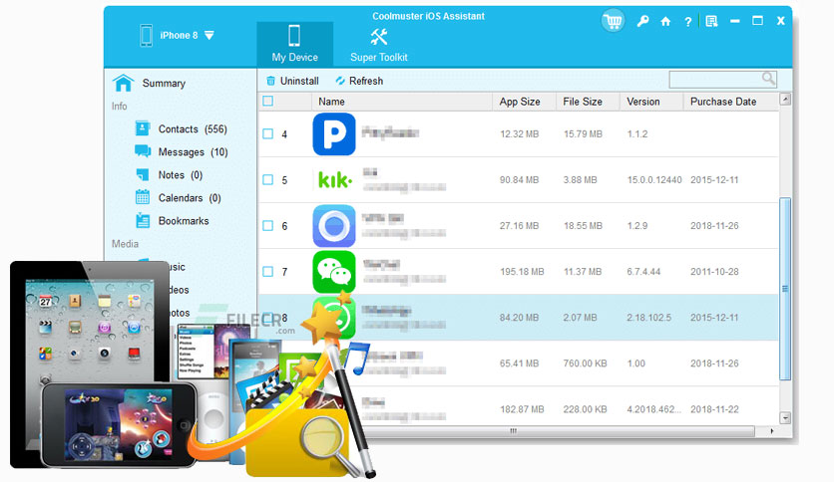This screenshot has height=482, width=834.
Task: Click the blue P app icon
Action: coord(334,133)
